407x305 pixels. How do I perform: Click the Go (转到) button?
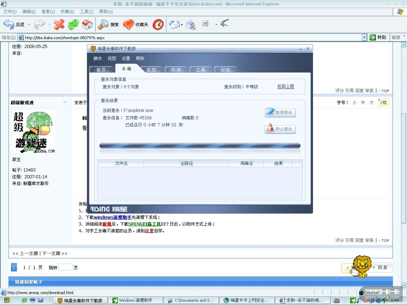tap(378, 37)
